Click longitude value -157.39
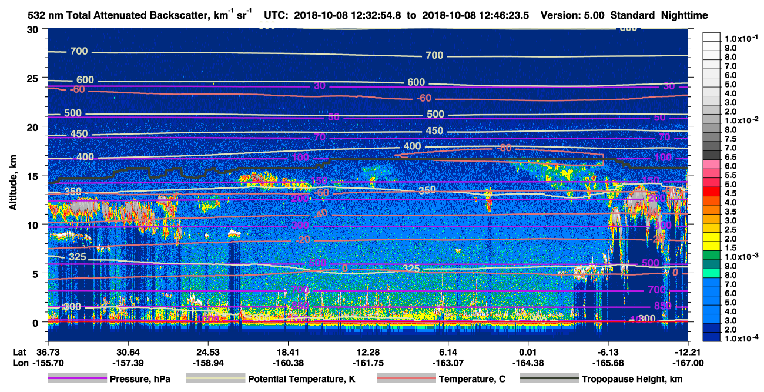The image size is (764, 392). tap(128, 362)
